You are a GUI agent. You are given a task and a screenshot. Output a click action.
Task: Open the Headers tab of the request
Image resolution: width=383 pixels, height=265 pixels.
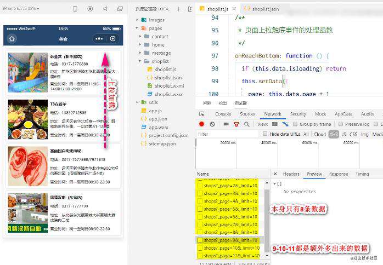291,174
